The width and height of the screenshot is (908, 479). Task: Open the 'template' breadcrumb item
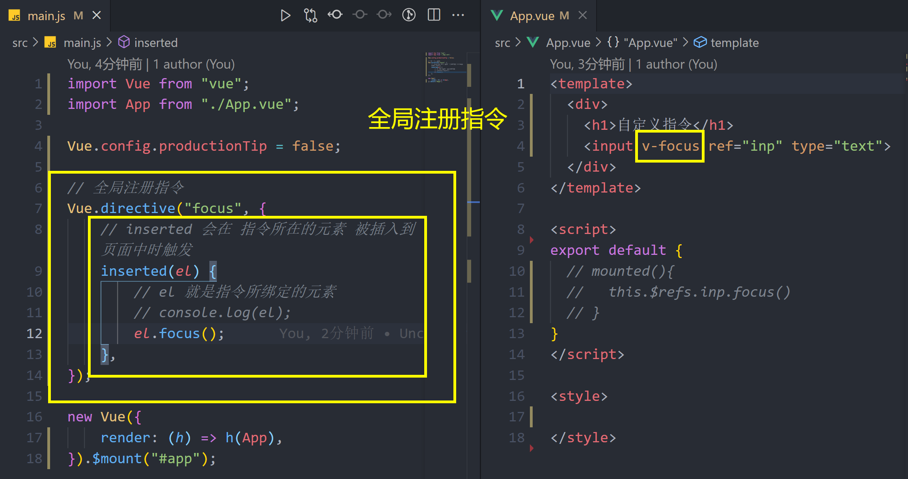pos(735,43)
